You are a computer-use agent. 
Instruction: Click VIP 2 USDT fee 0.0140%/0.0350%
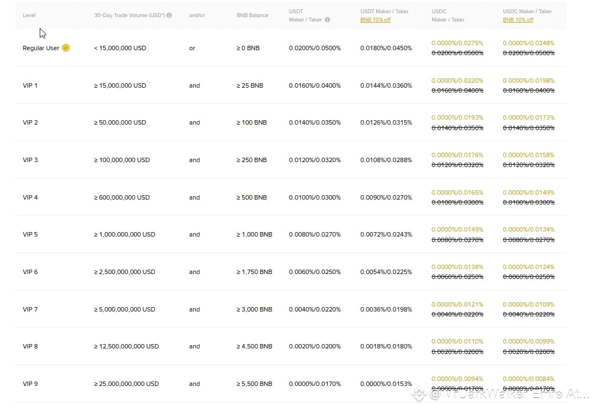(315, 122)
